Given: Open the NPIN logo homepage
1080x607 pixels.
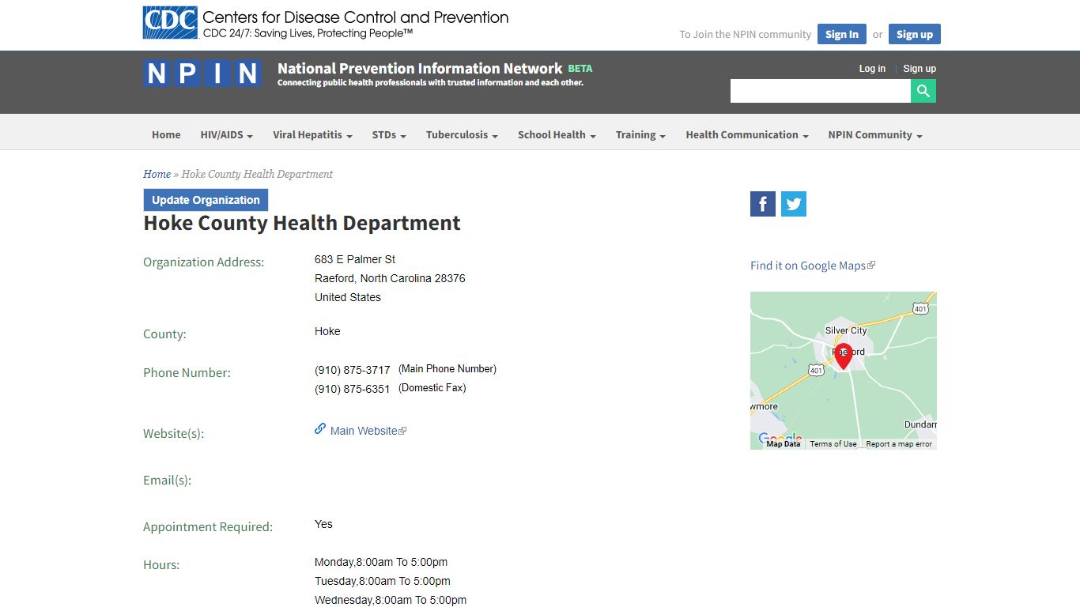Looking at the screenshot, I should point(202,74).
